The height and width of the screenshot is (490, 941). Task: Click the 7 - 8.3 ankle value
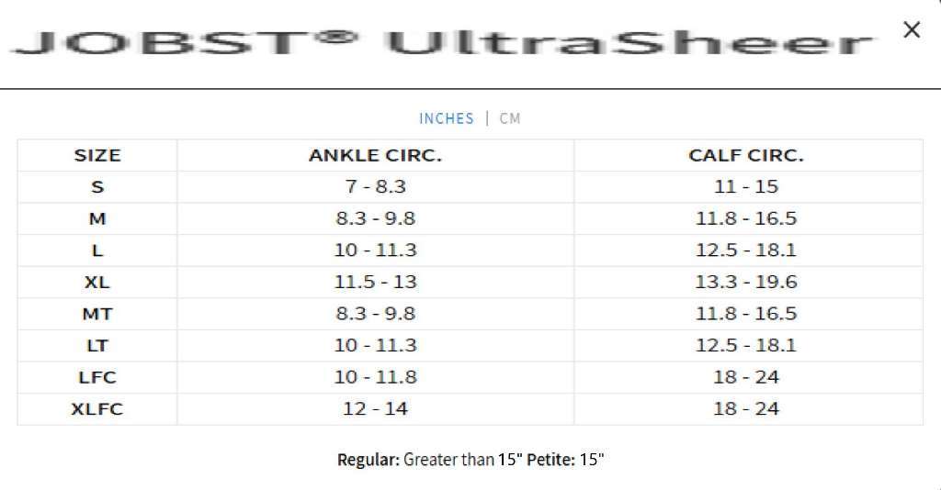[x=375, y=187]
